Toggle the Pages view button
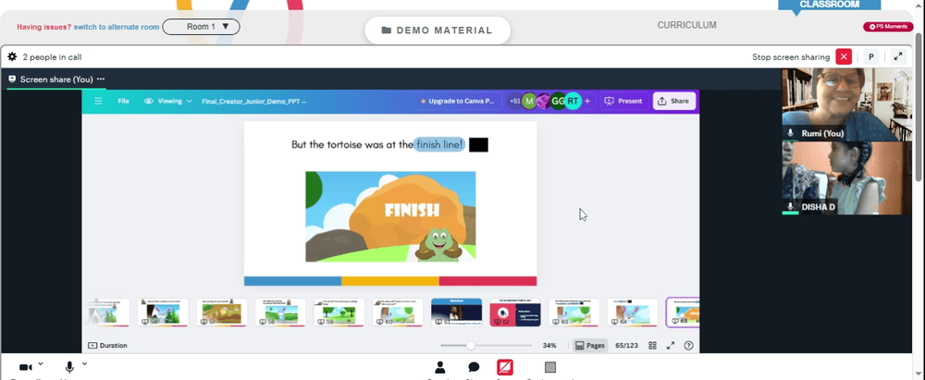This screenshot has height=380, width=925. pyautogui.click(x=590, y=345)
